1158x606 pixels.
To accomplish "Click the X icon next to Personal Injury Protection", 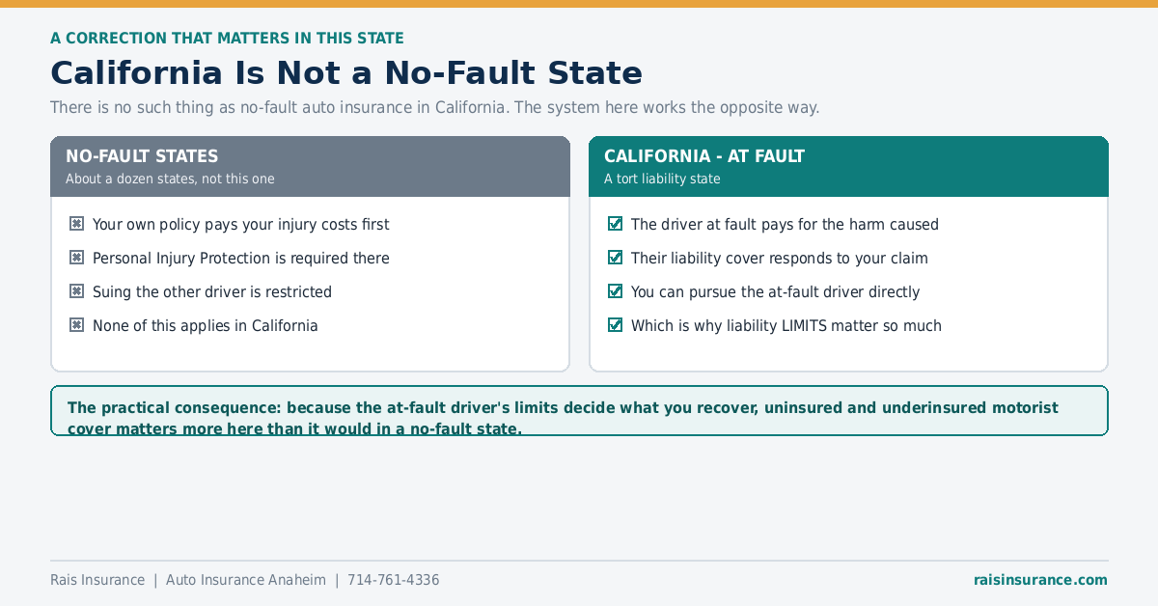I will [77, 258].
